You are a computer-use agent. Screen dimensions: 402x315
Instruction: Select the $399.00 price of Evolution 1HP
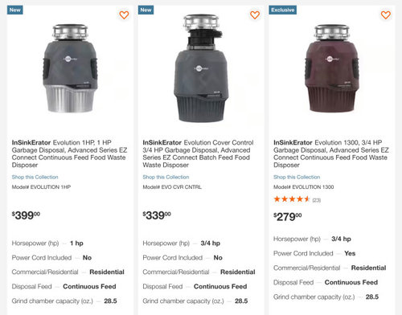[x=26, y=215]
